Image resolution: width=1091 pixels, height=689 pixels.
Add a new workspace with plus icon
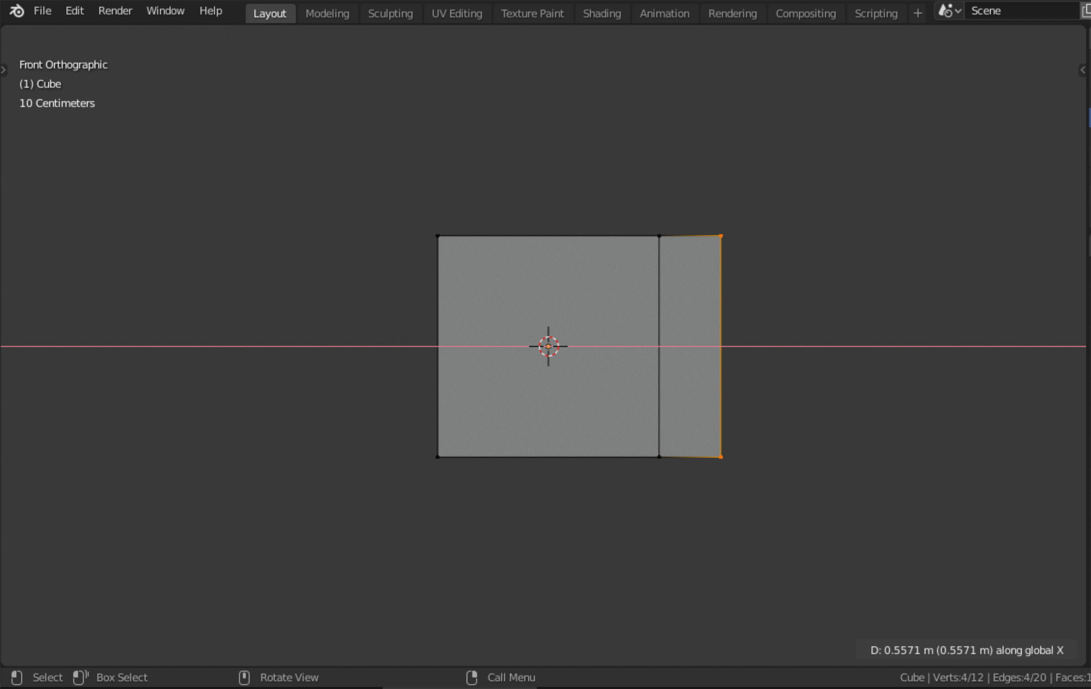(x=917, y=13)
